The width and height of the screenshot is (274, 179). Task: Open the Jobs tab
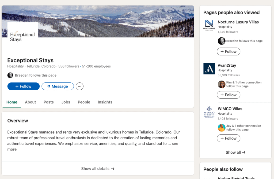(x=66, y=102)
